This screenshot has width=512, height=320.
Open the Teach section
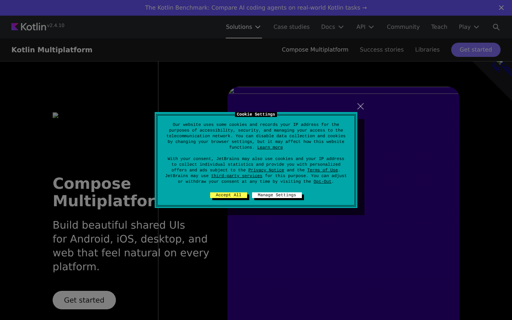pyautogui.click(x=439, y=27)
